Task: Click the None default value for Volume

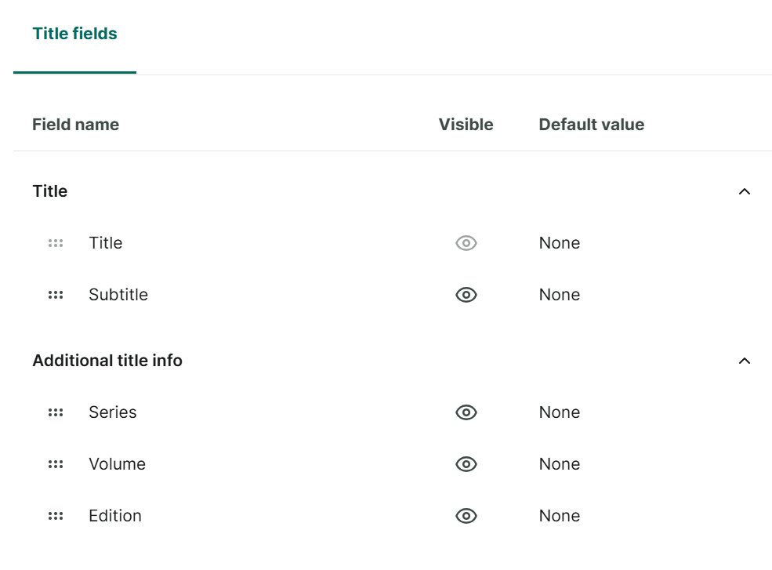Action: pyautogui.click(x=560, y=464)
